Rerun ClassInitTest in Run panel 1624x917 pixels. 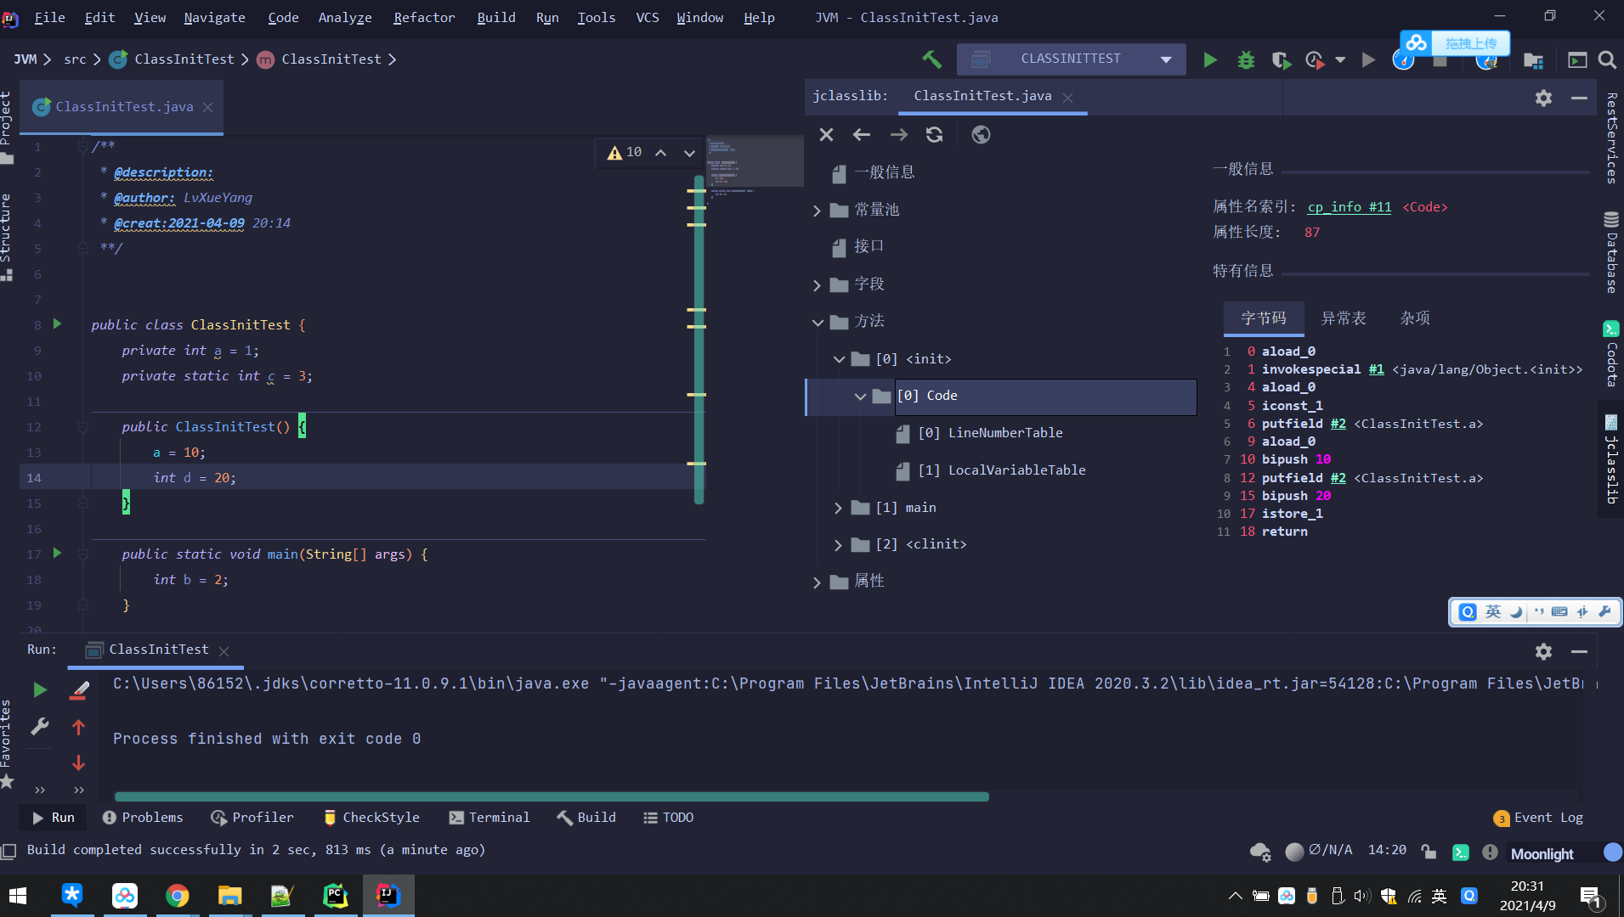pos(40,689)
